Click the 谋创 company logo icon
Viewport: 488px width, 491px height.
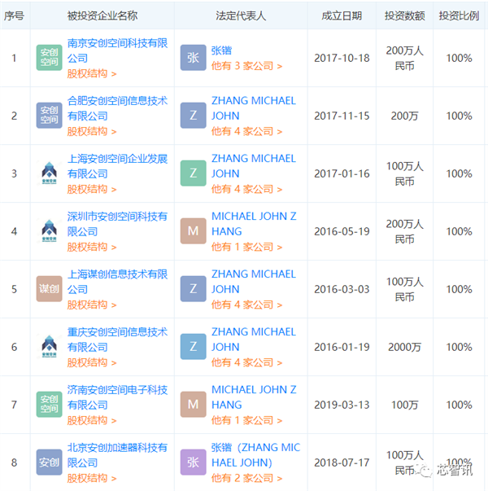click(x=49, y=289)
